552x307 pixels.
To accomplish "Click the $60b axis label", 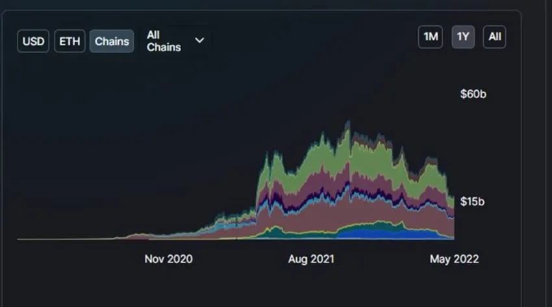I will click(473, 94).
